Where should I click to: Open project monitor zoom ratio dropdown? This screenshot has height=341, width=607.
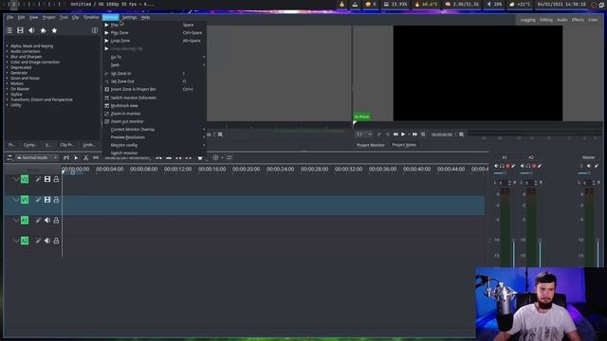click(364, 135)
